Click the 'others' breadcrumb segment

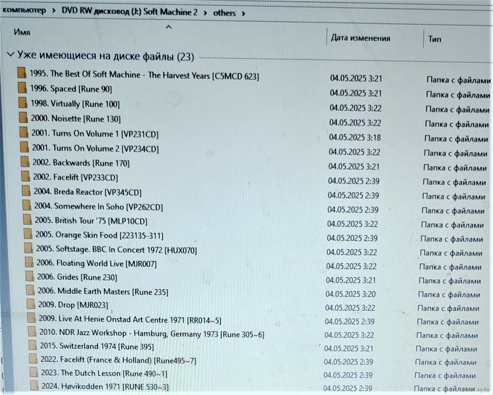coord(224,13)
